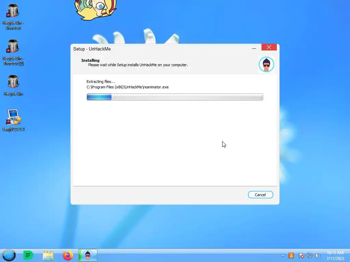Select the plain Recycle Bin desktop icon
Viewport: 350px width, 262px height.
click(x=13, y=85)
